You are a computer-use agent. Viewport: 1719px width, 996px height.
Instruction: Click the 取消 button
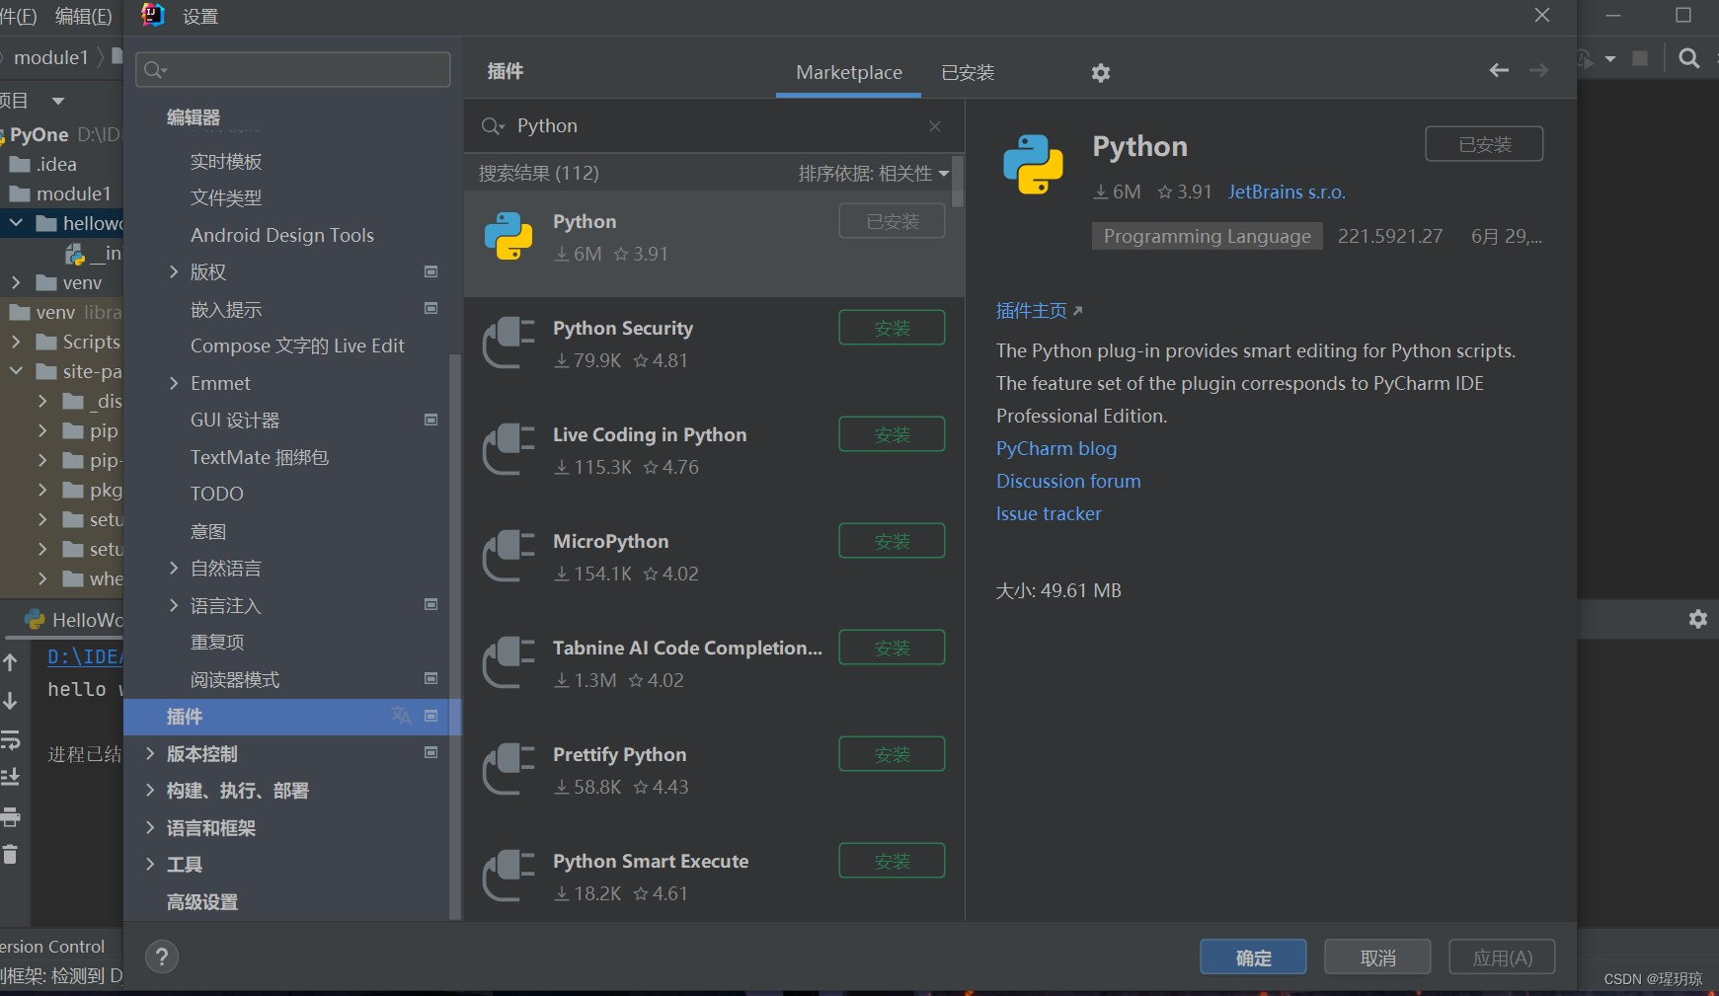coord(1377,958)
